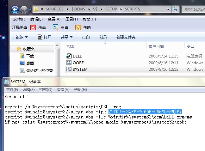Sort files by 类型 column header
Viewport: 205px width, 151px height.
point(190,46)
